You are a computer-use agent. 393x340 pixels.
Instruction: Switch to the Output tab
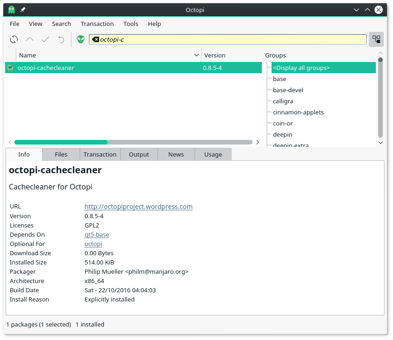(x=139, y=154)
